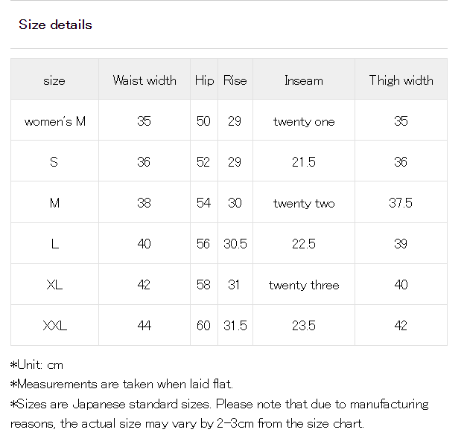Select the Japanese standard sizes note
This screenshot has width=467, height=447.
(220, 414)
